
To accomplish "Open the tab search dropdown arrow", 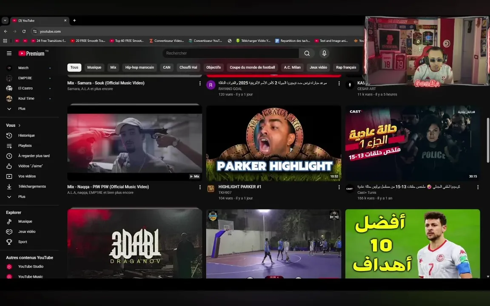I will coord(5,20).
